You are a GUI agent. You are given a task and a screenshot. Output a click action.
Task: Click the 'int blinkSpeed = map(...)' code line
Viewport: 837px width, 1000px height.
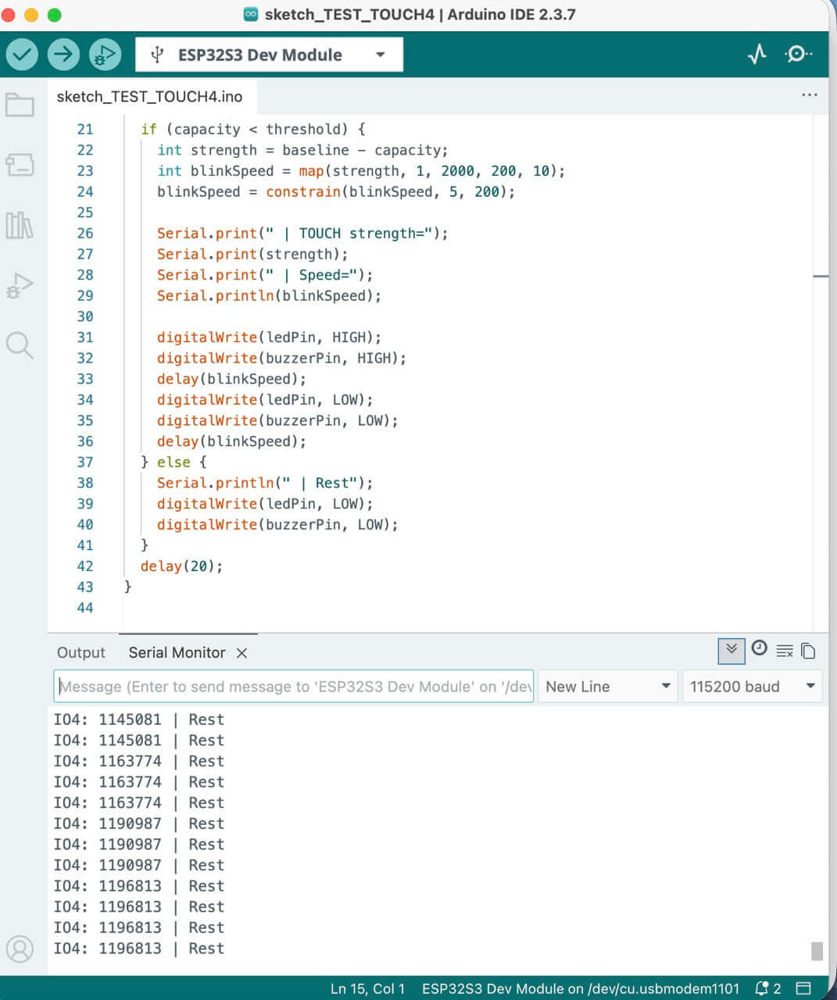(x=361, y=171)
